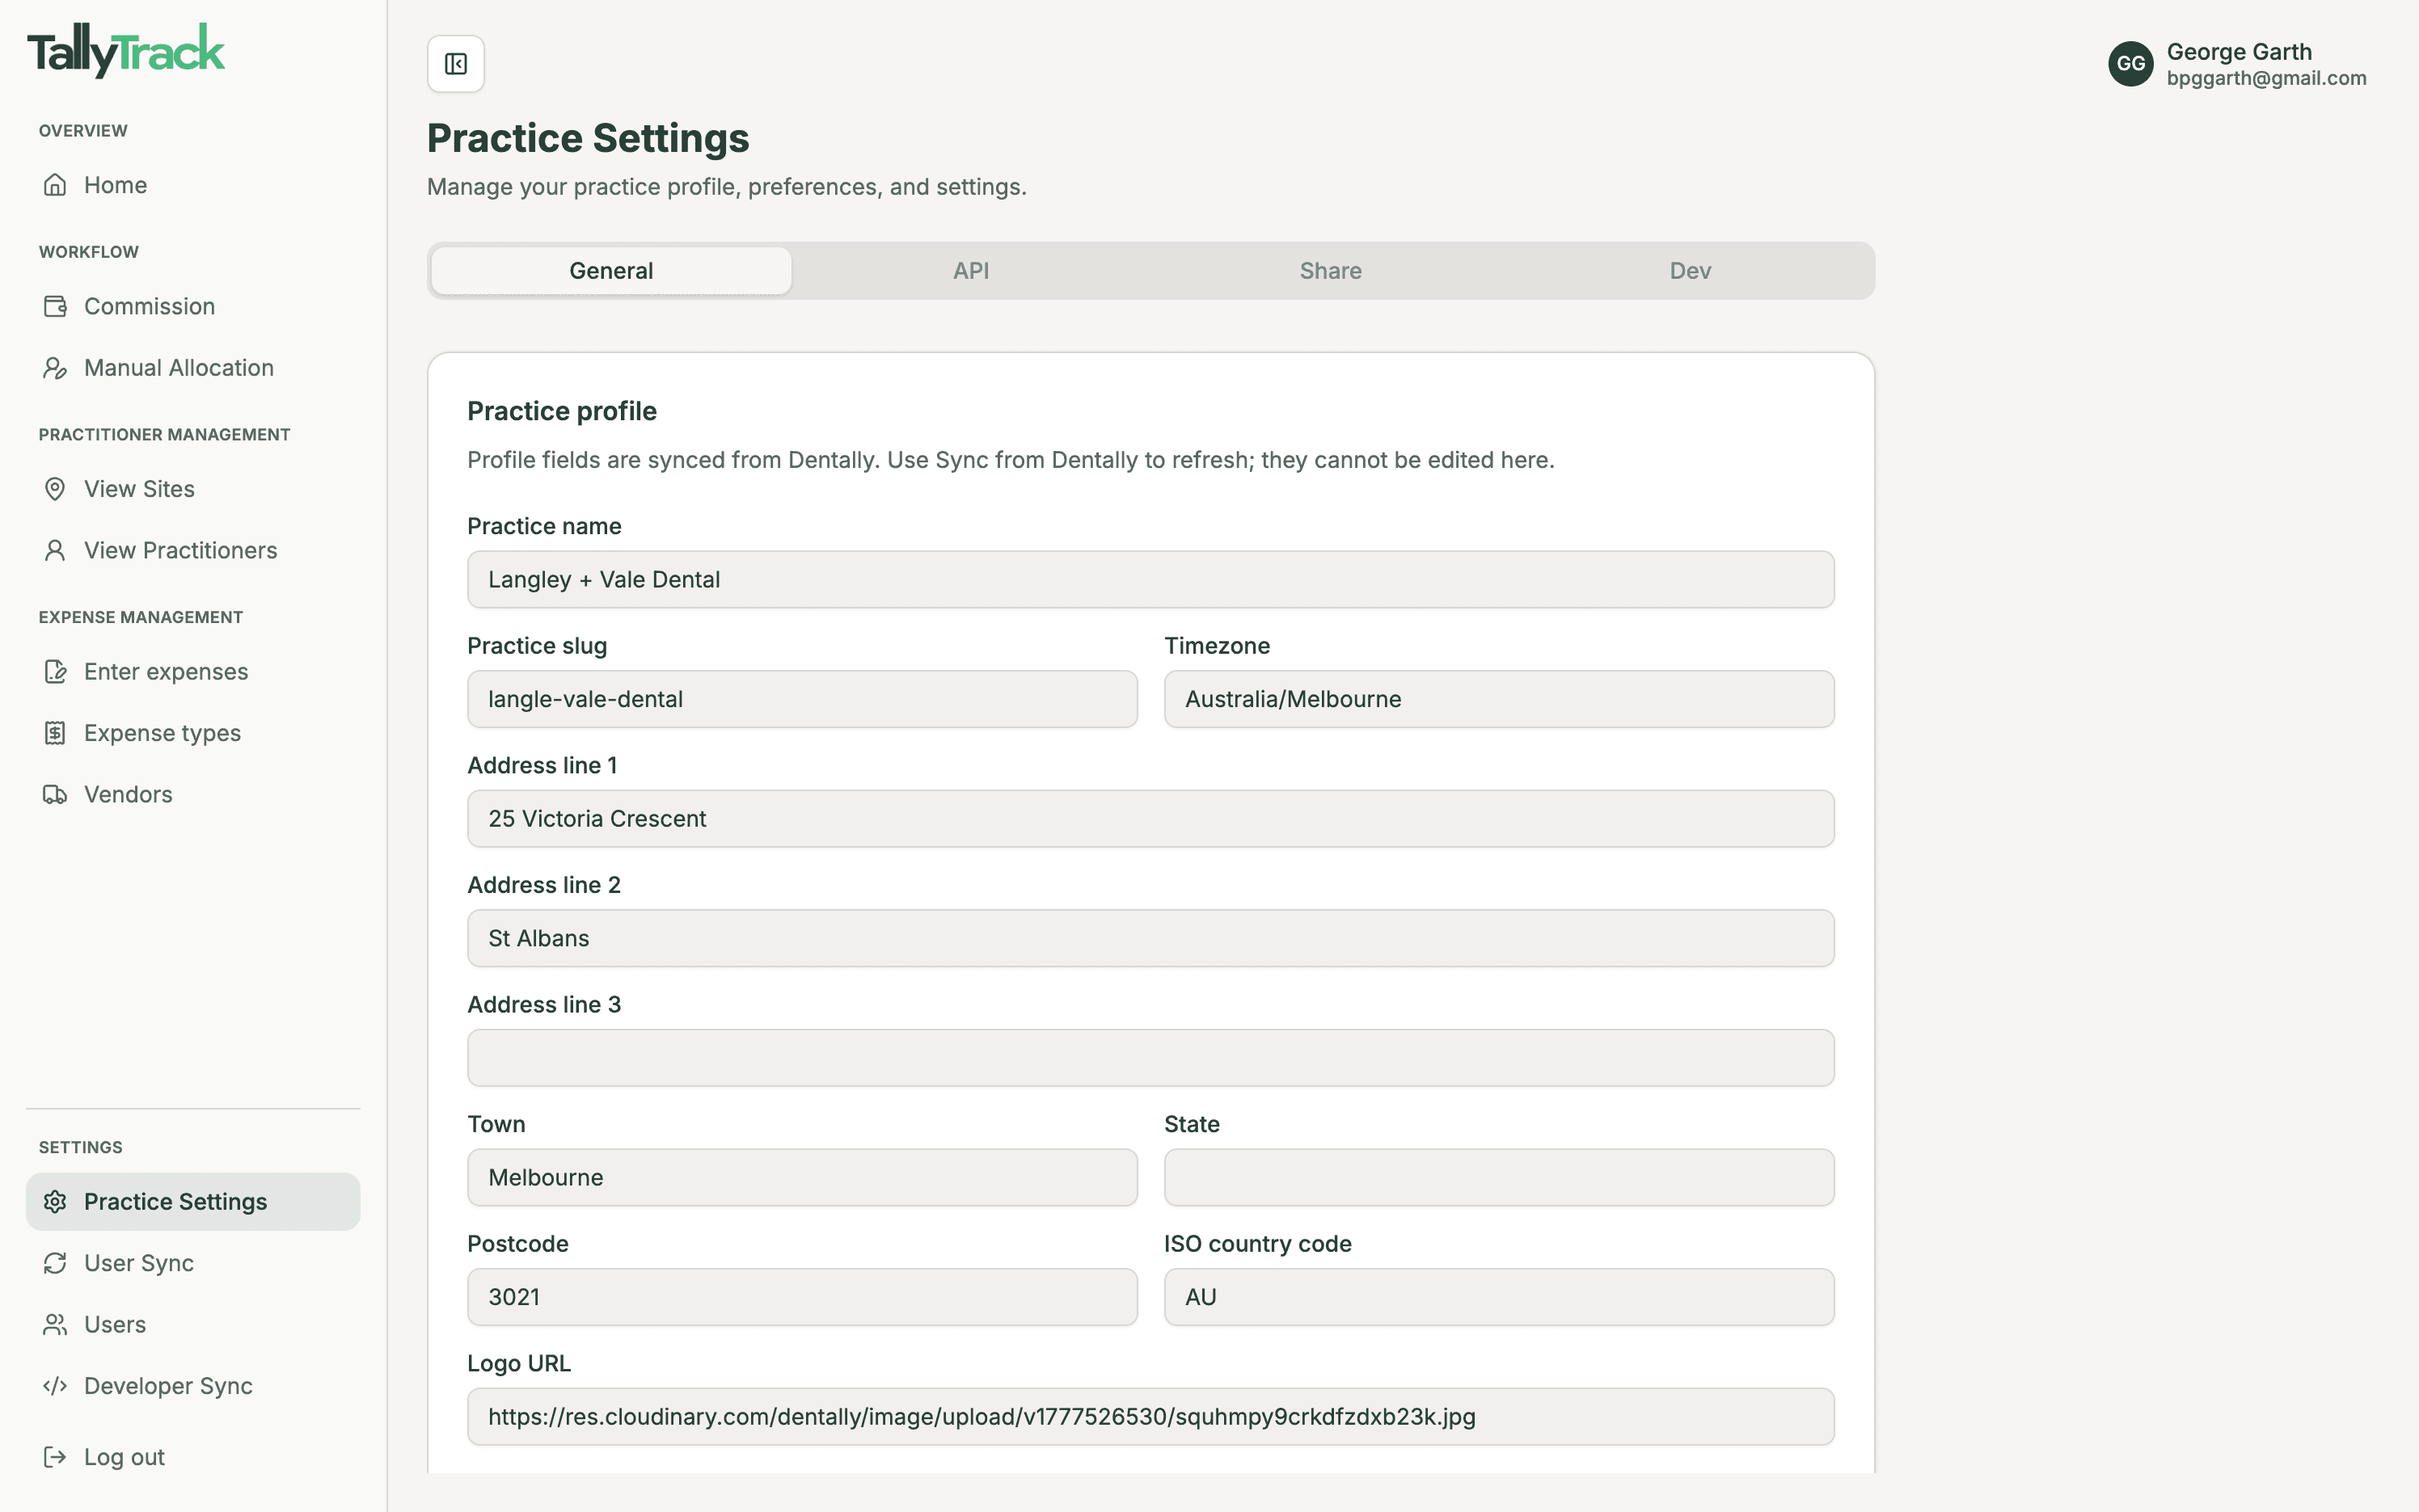Open User Sync settings

193,1263
